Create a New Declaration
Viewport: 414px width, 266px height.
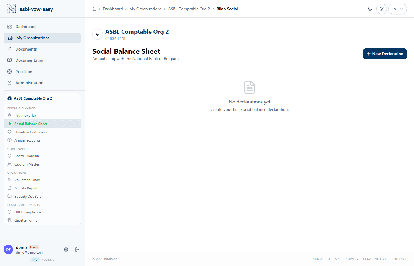click(x=385, y=54)
